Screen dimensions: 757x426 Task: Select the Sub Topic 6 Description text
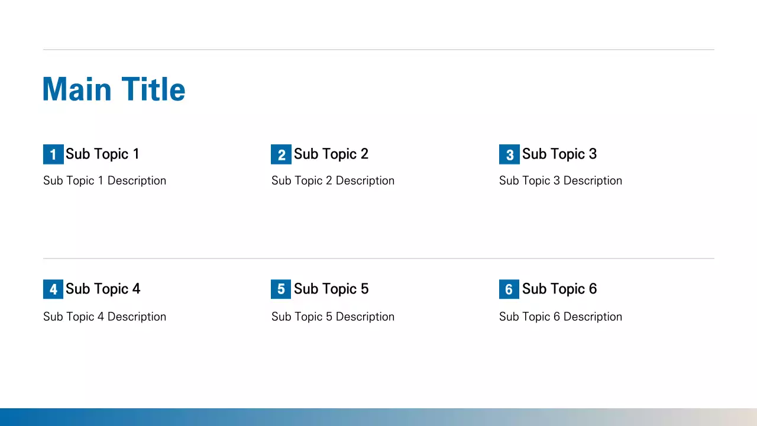[x=561, y=317]
